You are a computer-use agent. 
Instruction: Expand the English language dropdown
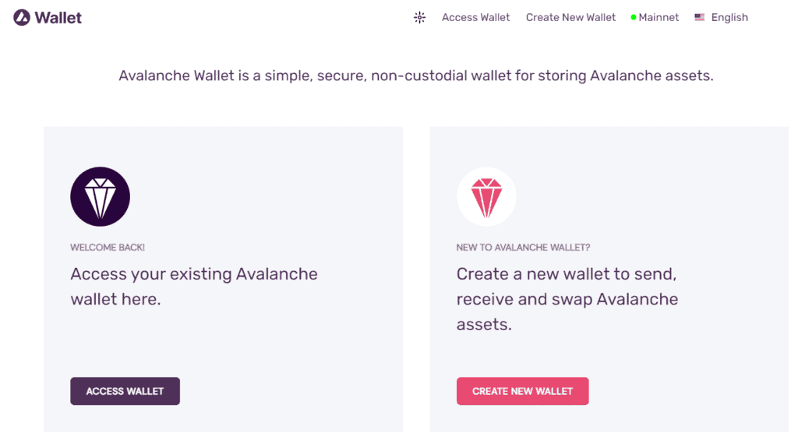pyautogui.click(x=729, y=17)
